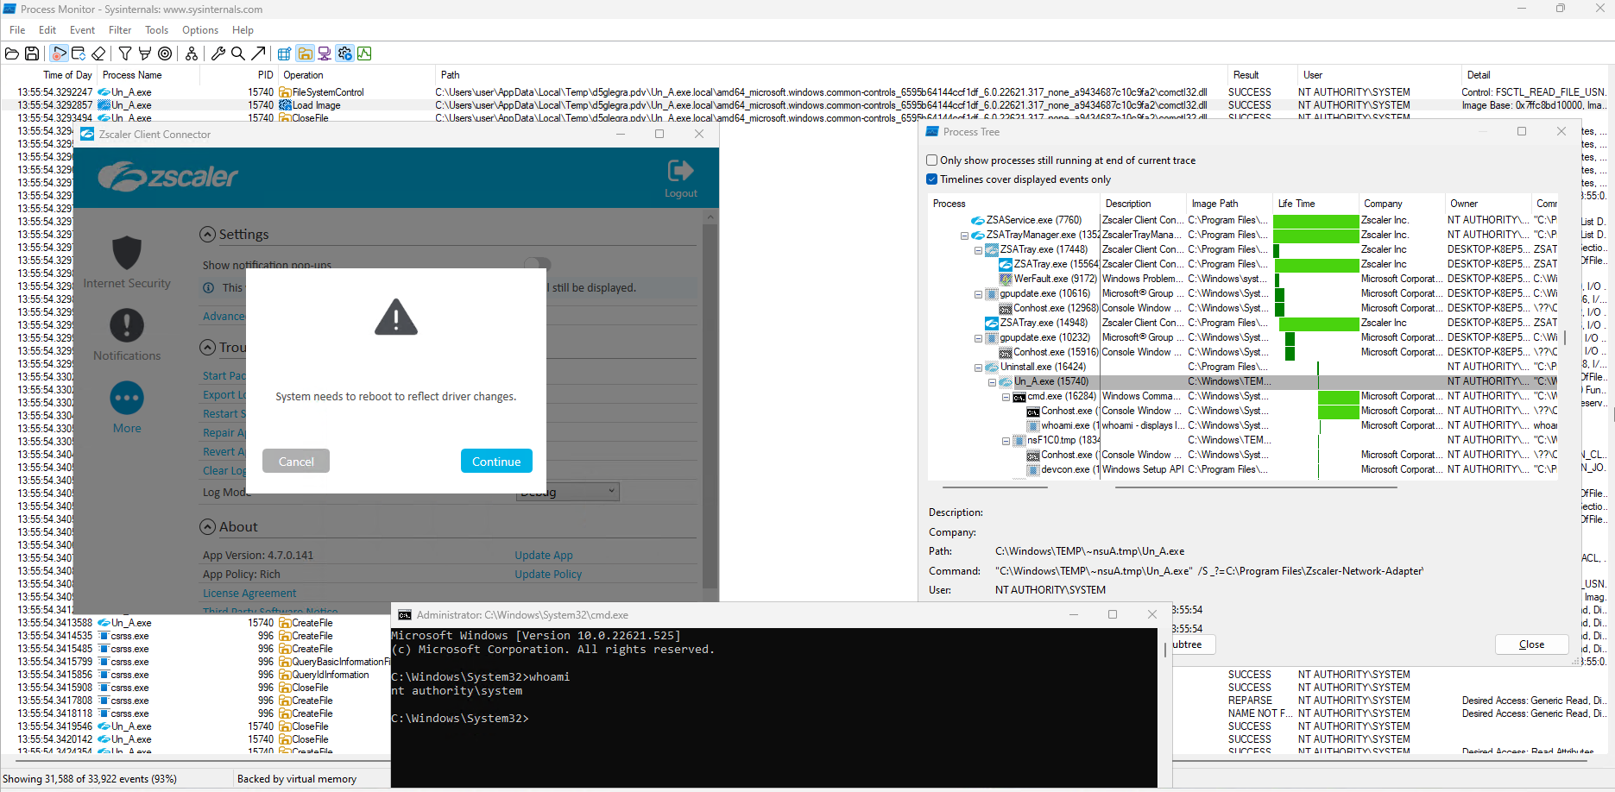Collapse cmd.exe (16284) tree node

(x=1006, y=397)
